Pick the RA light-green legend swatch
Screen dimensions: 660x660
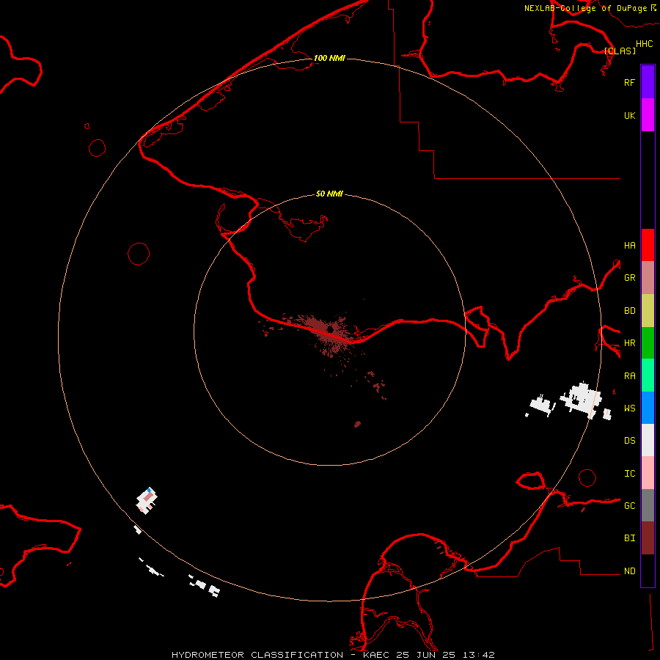648,375
